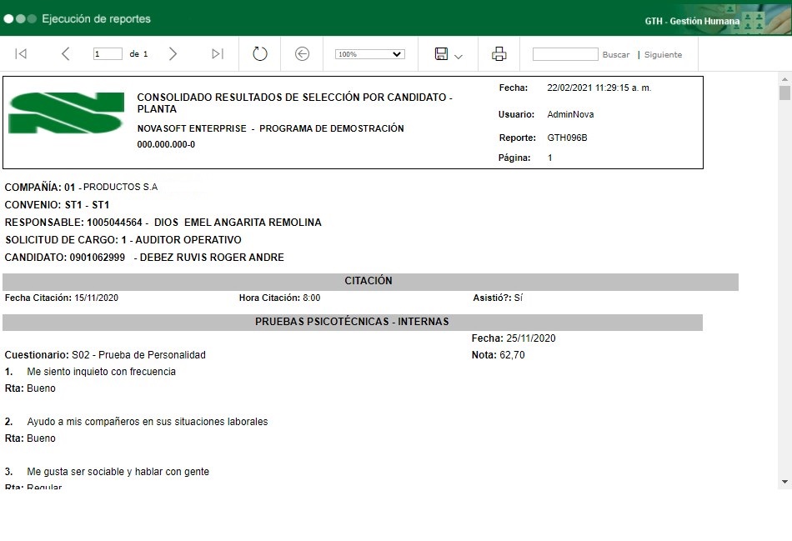The image size is (792, 541).
Task: Go to previous report page
Action: [65, 53]
